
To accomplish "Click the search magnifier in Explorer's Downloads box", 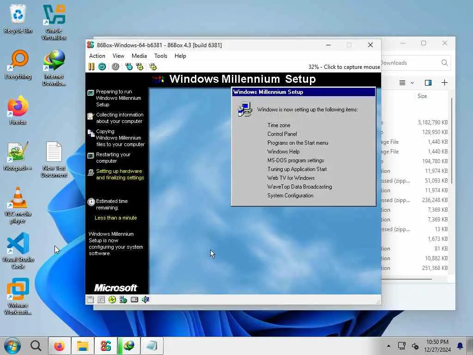I will pos(444,63).
